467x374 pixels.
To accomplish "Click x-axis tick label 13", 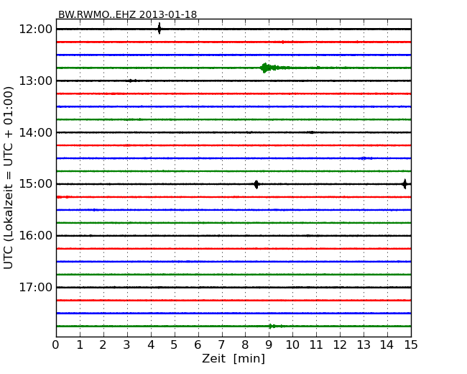I will tap(364, 345).
